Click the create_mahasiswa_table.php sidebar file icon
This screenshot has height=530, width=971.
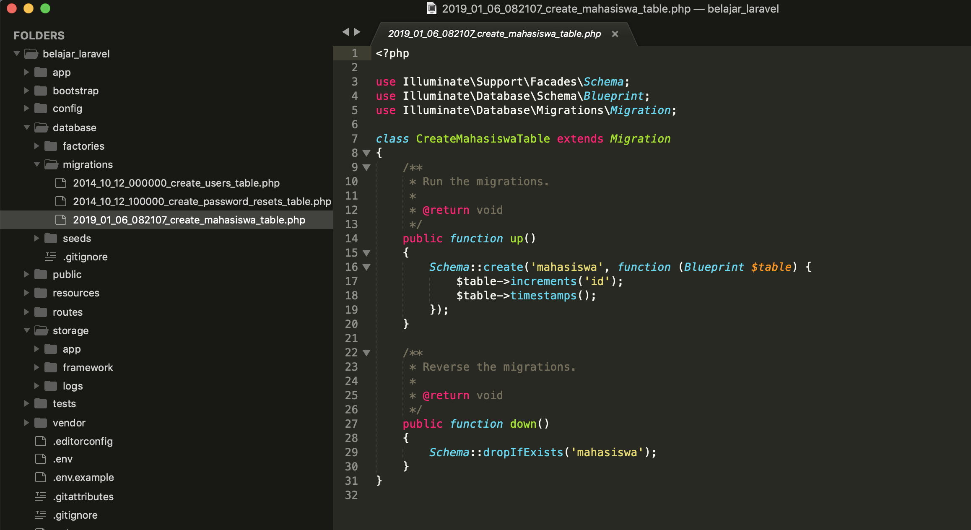pyautogui.click(x=61, y=220)
